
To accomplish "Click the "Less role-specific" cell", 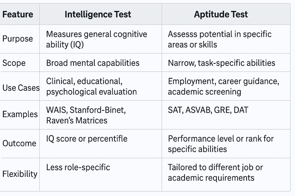I will [78, 167].
